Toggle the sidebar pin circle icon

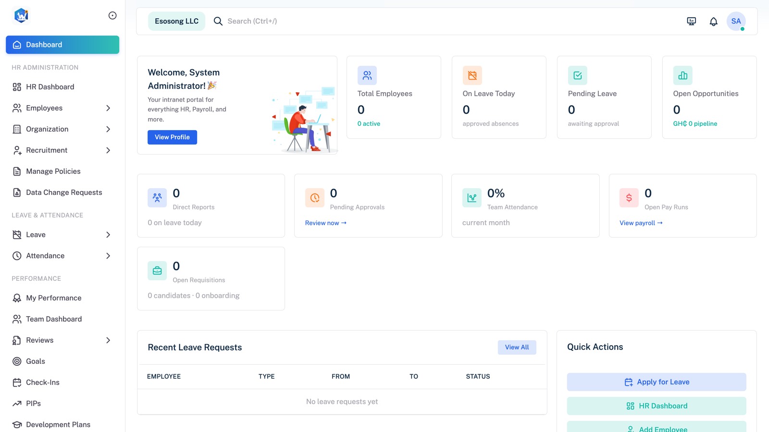tap(112, 15)
